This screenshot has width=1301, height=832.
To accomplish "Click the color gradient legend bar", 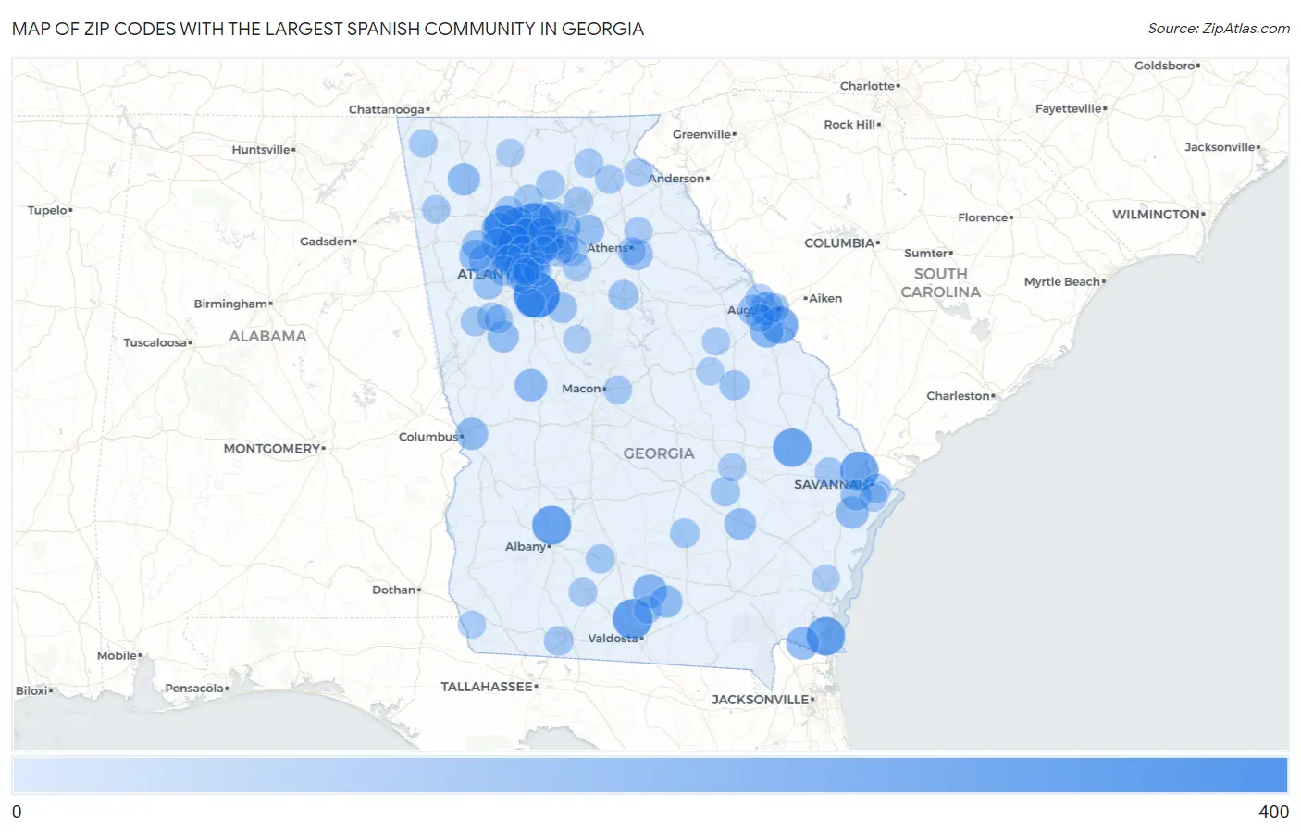I will tap(650, 775).
